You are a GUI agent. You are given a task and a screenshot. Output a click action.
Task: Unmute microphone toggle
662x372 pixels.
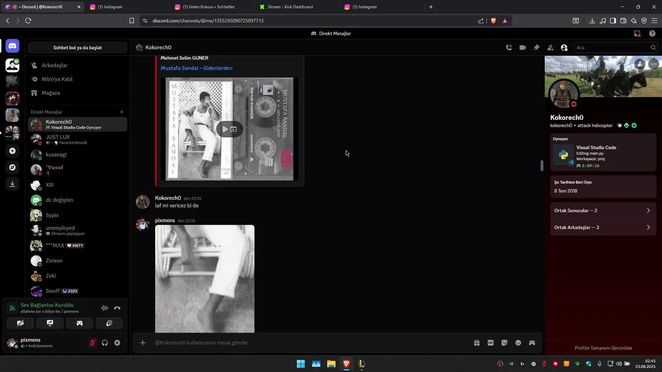[x=92, y=343]
